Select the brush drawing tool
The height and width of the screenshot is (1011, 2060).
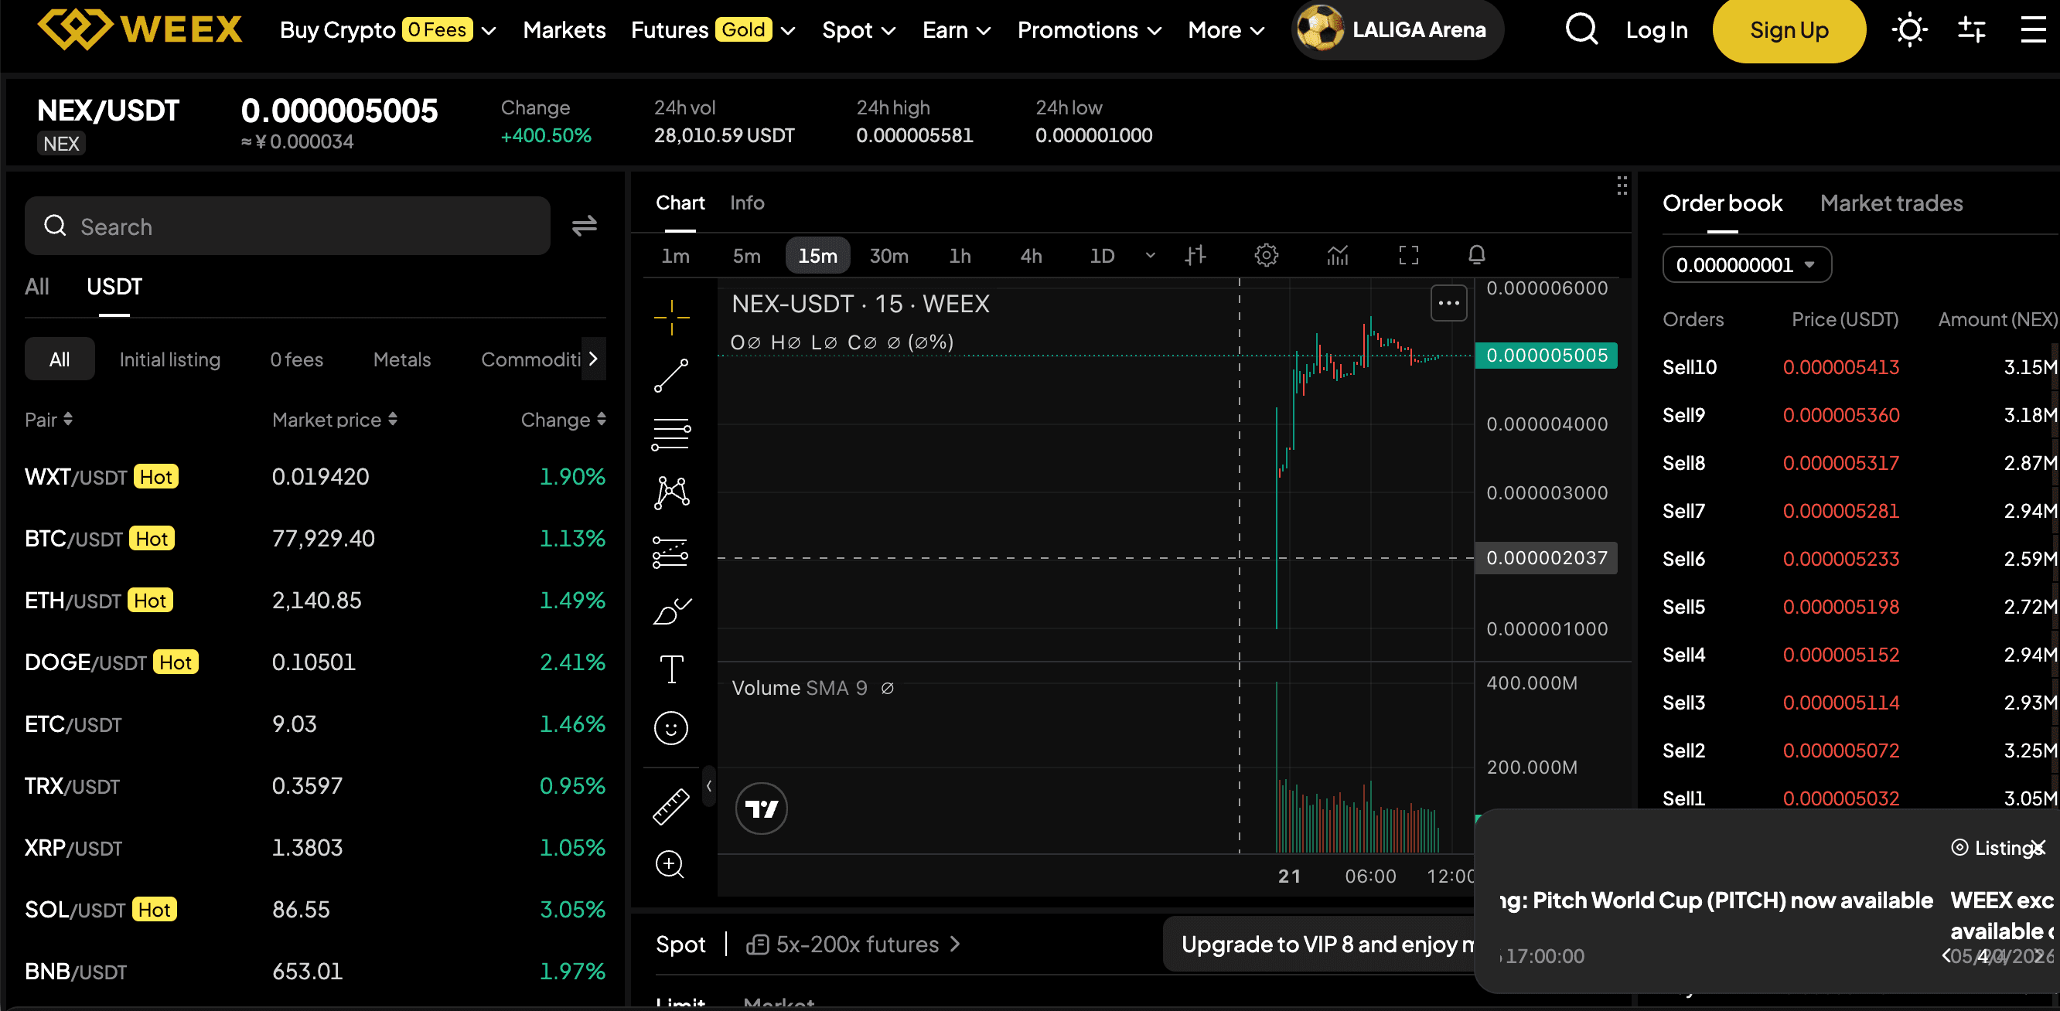(671, 611)
